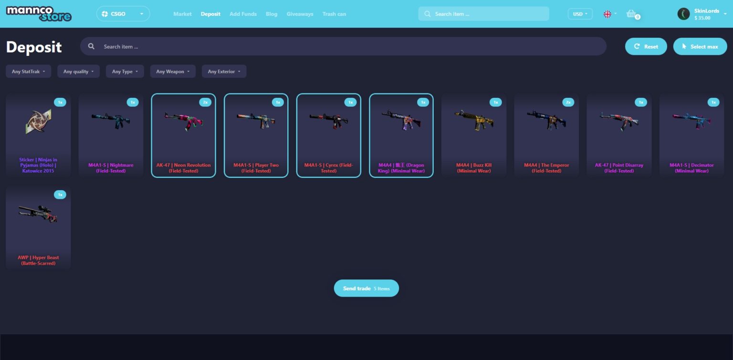Click the 2x badge on The Emperor

point(568,102)
